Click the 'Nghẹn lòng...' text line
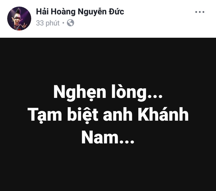216x191 pixels. [x=108, y=93]
